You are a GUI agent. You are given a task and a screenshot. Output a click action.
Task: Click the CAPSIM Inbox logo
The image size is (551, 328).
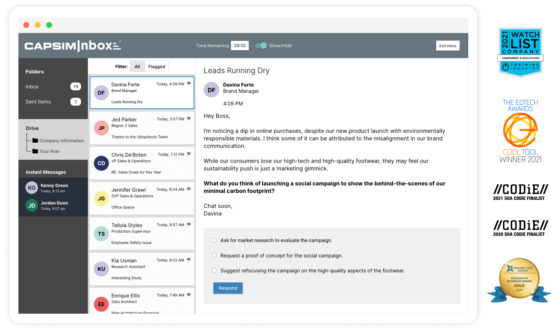[x=72, y=45]
